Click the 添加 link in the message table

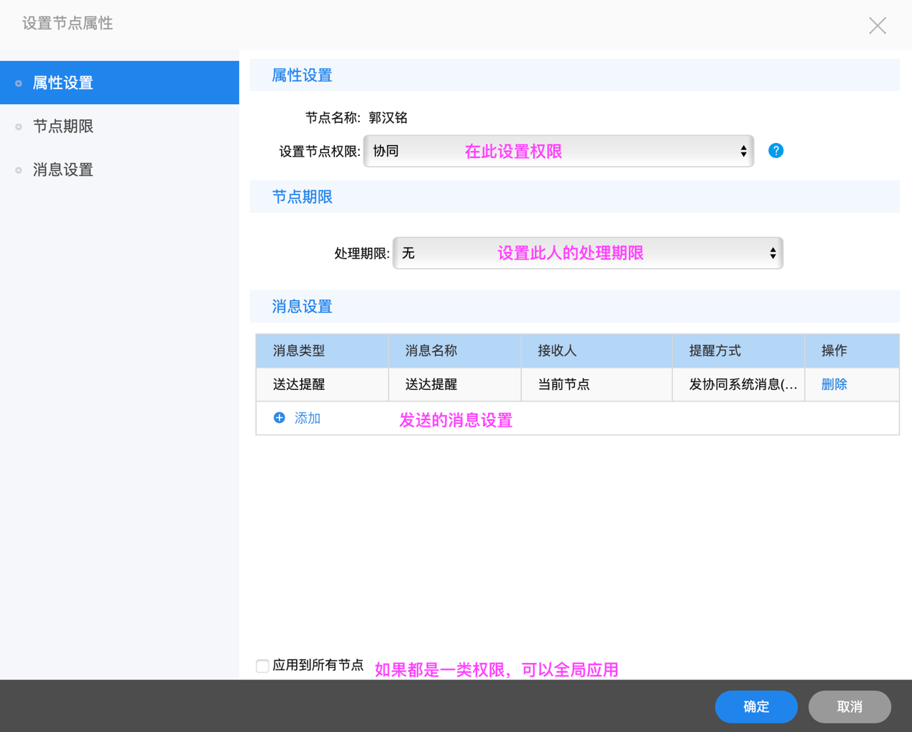coord(307,417)
